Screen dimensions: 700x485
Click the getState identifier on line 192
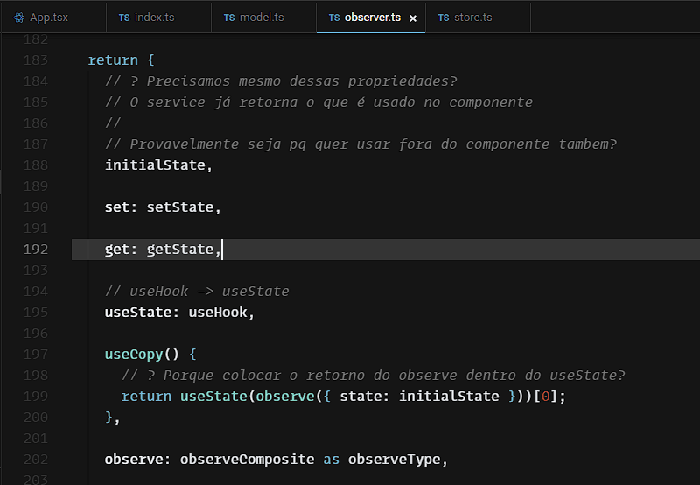(179, 250)
